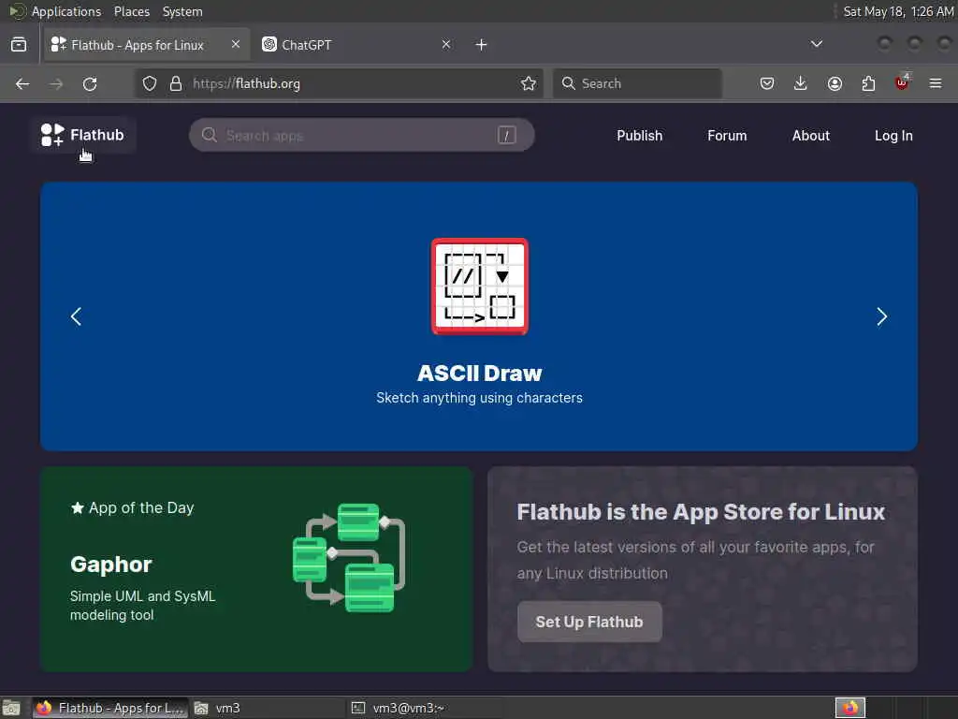958x719 pixels.
Task: Click the Firefox workspace switcher thumbnail
Action: tap(850, 708)
